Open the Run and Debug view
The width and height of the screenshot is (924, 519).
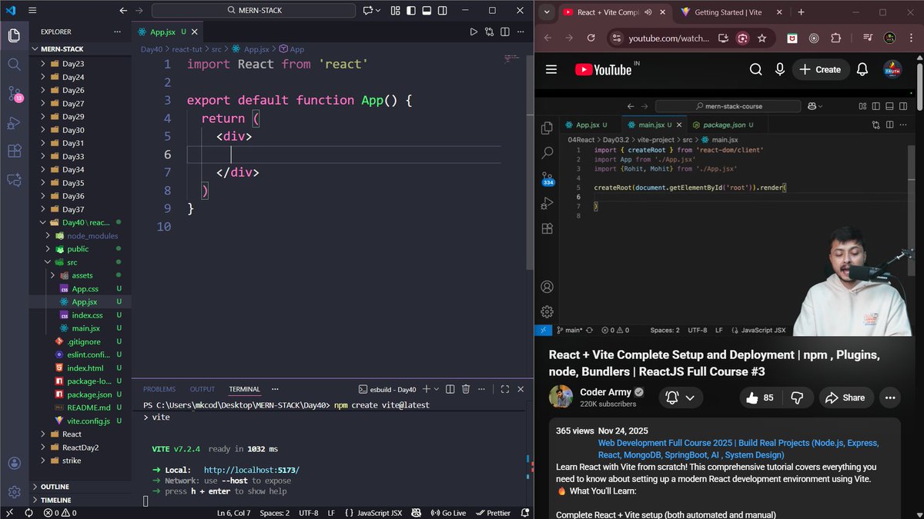[x=14, y=122]
